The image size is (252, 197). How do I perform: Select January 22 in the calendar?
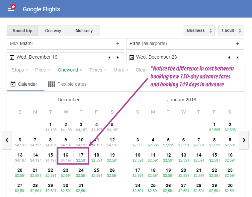coord(214,172)
